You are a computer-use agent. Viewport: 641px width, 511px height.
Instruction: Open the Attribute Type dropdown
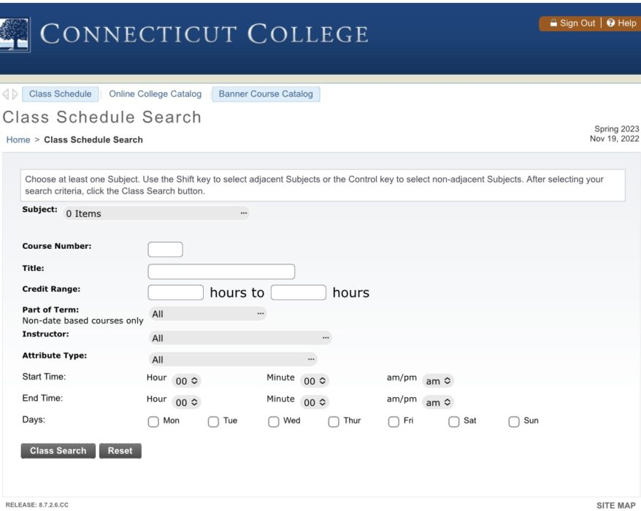pyautogui.click(x=232, y=359)
